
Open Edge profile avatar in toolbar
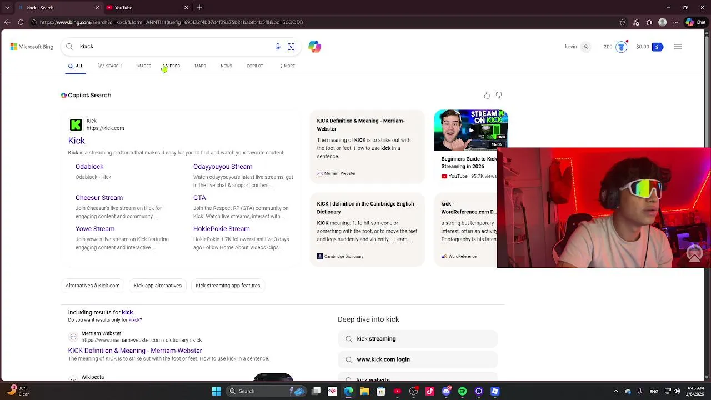click(662, 22)
